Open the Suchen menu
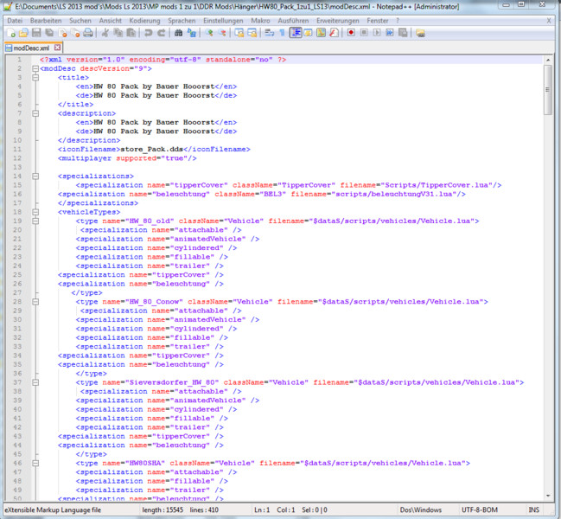This screenshot has width=561, height=519. pos(80,21)
